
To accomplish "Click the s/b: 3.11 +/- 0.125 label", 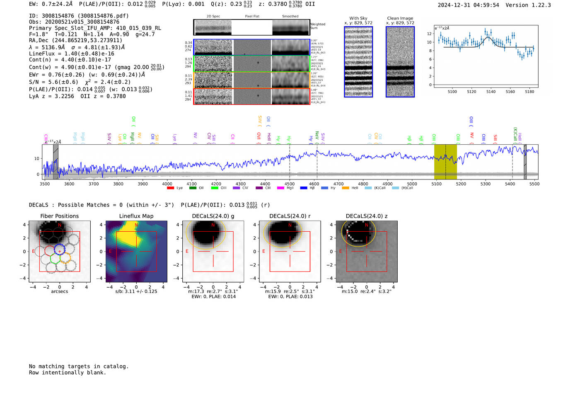I will 136,291.
